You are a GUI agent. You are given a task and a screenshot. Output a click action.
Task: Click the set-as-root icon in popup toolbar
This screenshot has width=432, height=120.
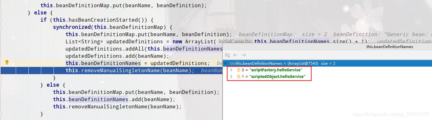[228, 55]
